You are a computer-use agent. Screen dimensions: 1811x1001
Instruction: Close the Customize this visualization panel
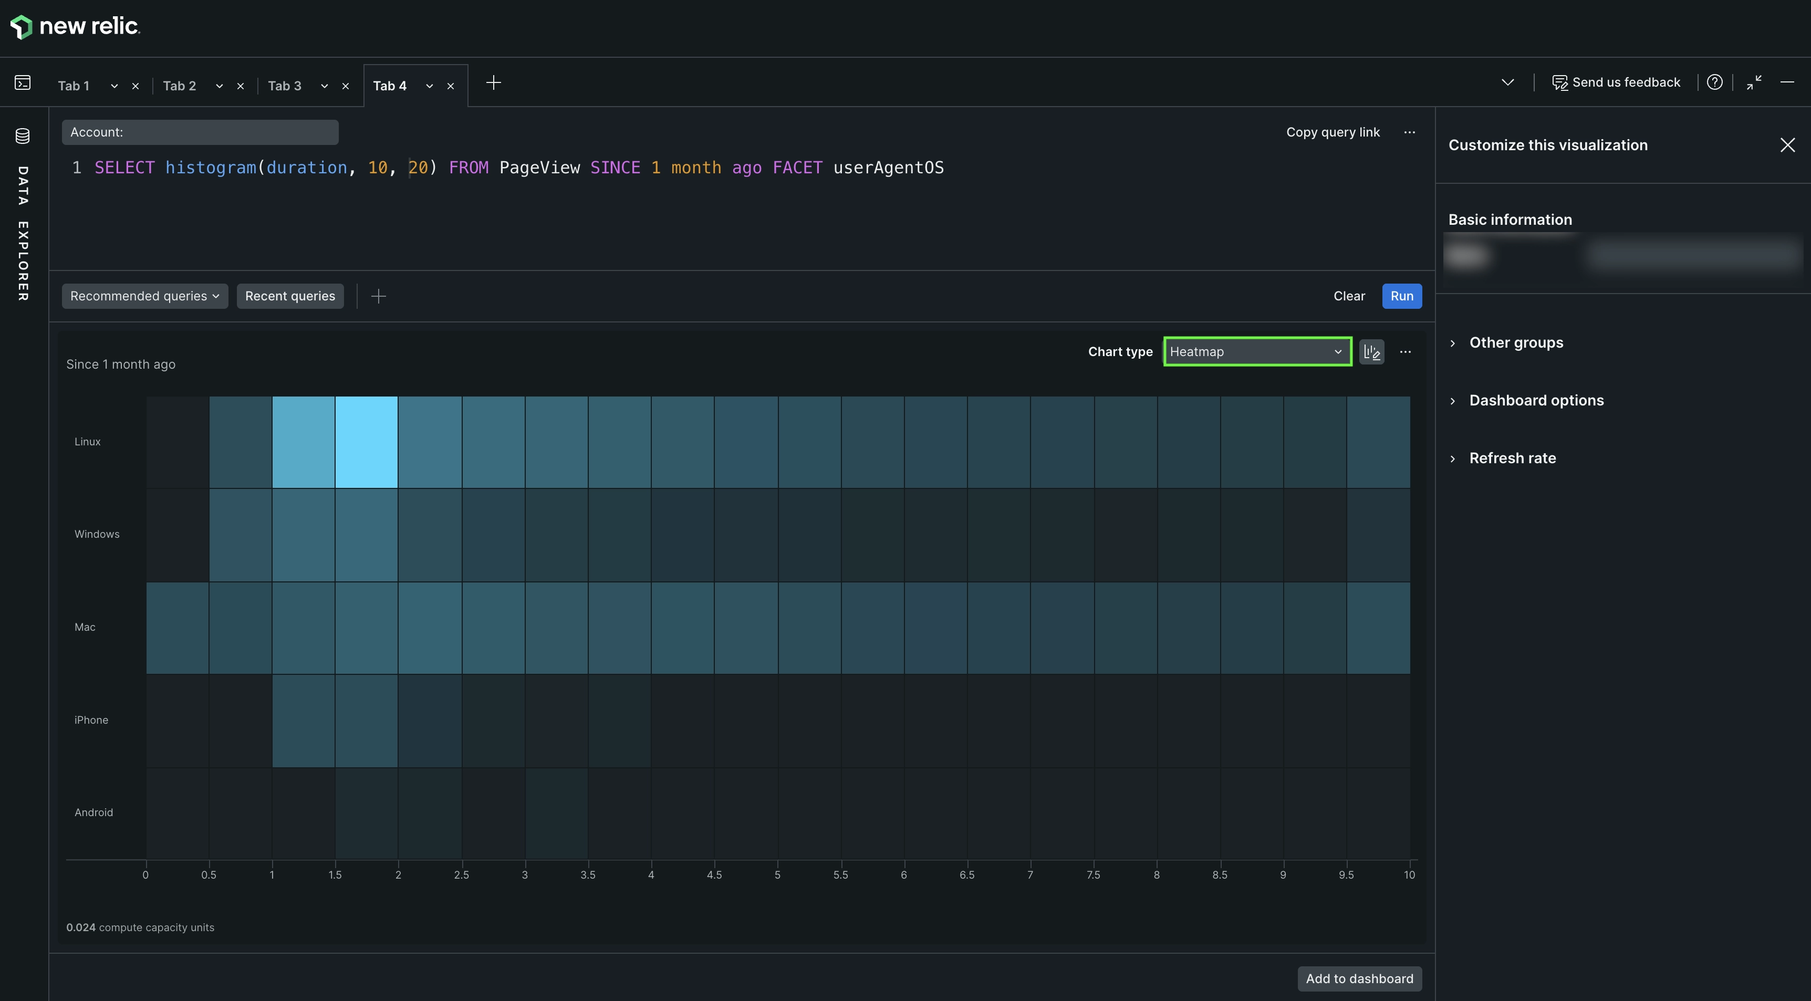pos(1787,145)
